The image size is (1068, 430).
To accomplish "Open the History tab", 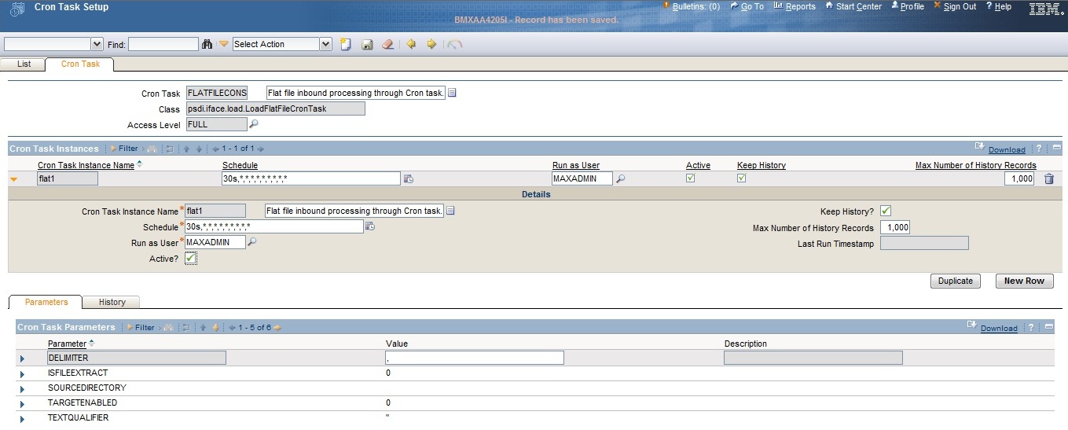I will coord(112,302).
